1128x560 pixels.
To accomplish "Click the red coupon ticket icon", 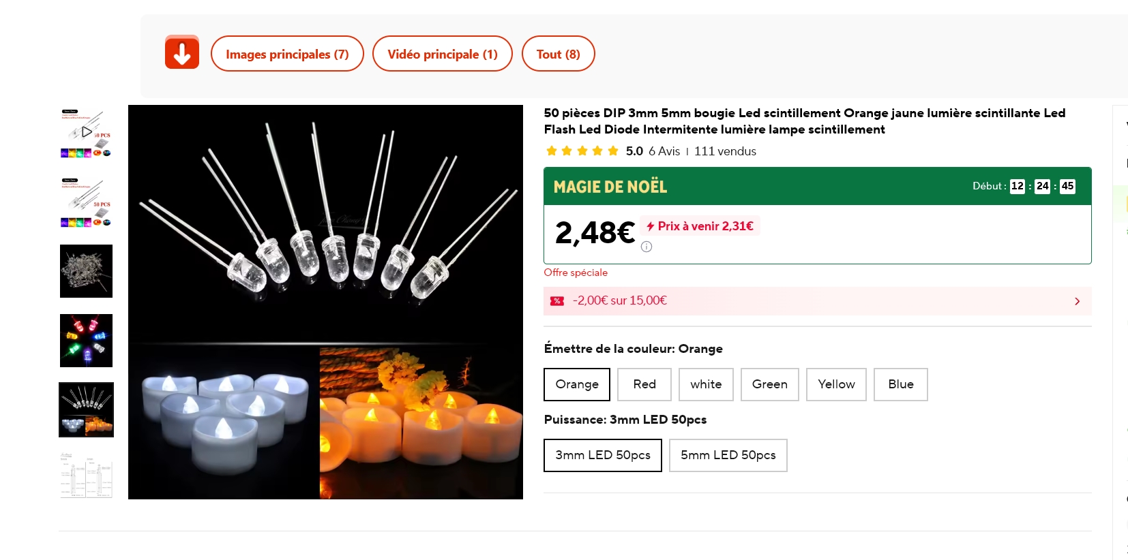I will coord(557,301).
